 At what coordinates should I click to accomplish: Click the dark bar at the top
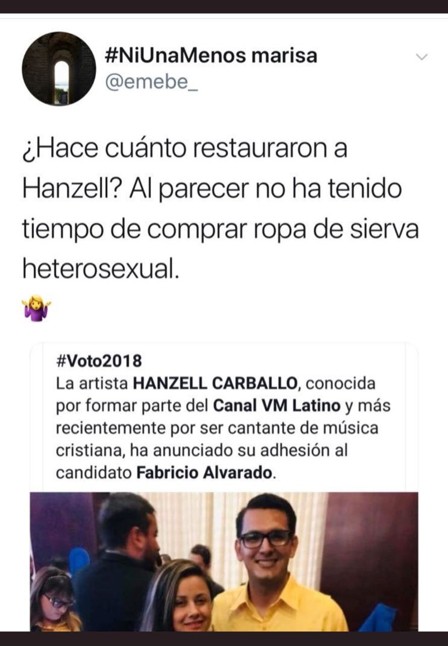224,7
